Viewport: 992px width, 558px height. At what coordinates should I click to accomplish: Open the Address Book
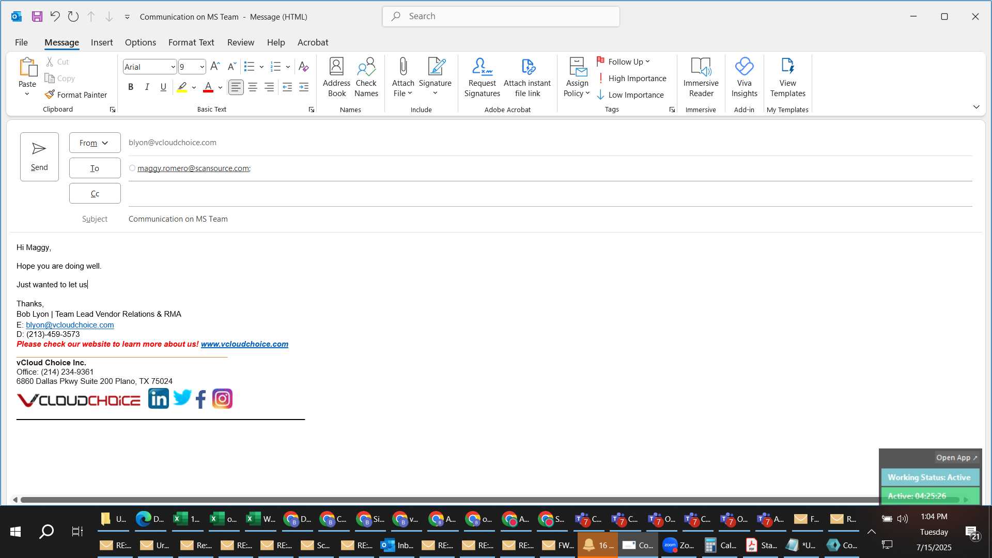click(336, 78)
